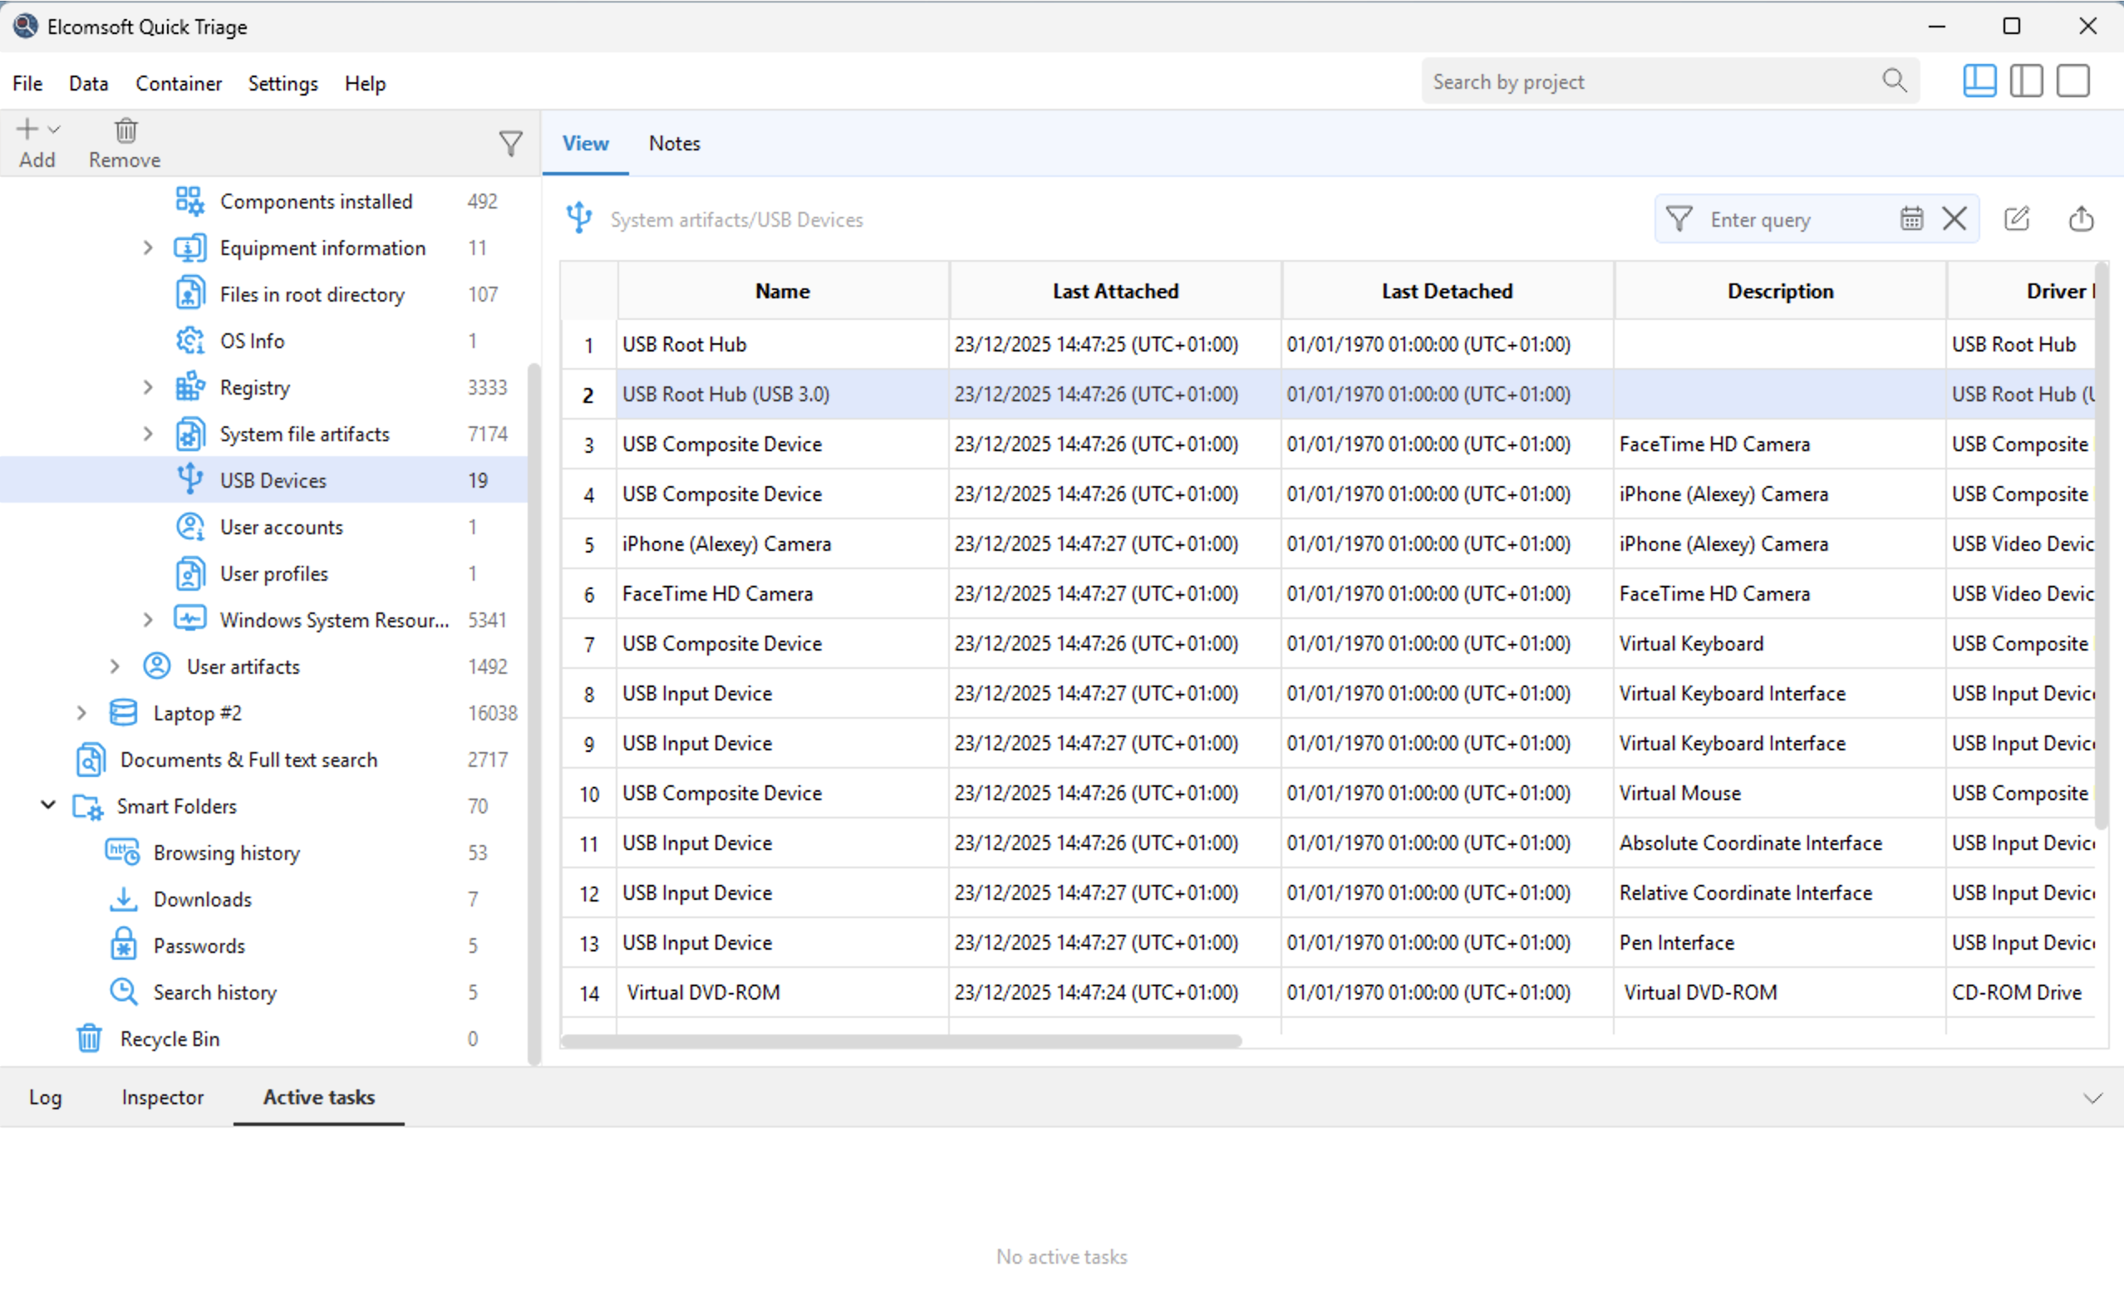Open the Add dropdown arrow
The width and height of the screenshot is (2124, 1307).
pos(55,130)
